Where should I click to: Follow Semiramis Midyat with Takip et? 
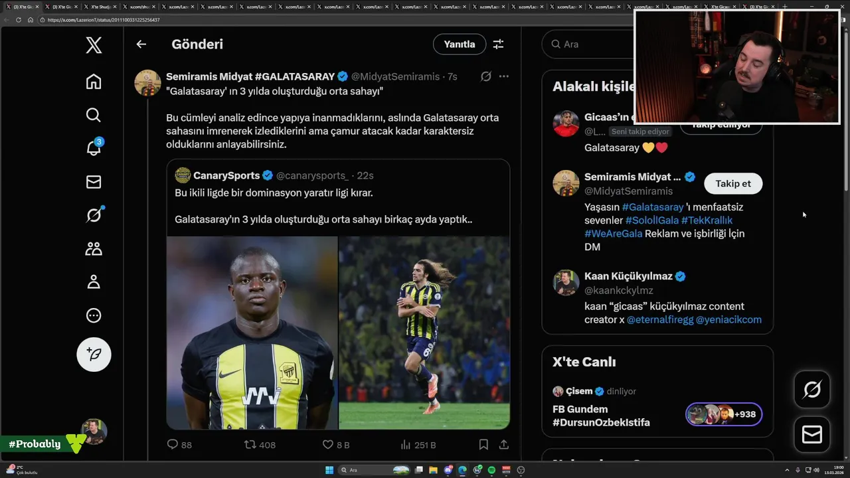[733, 183]
